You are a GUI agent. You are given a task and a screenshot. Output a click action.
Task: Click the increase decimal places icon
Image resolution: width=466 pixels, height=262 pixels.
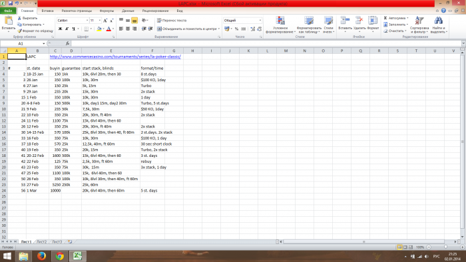tap(252, 29)
